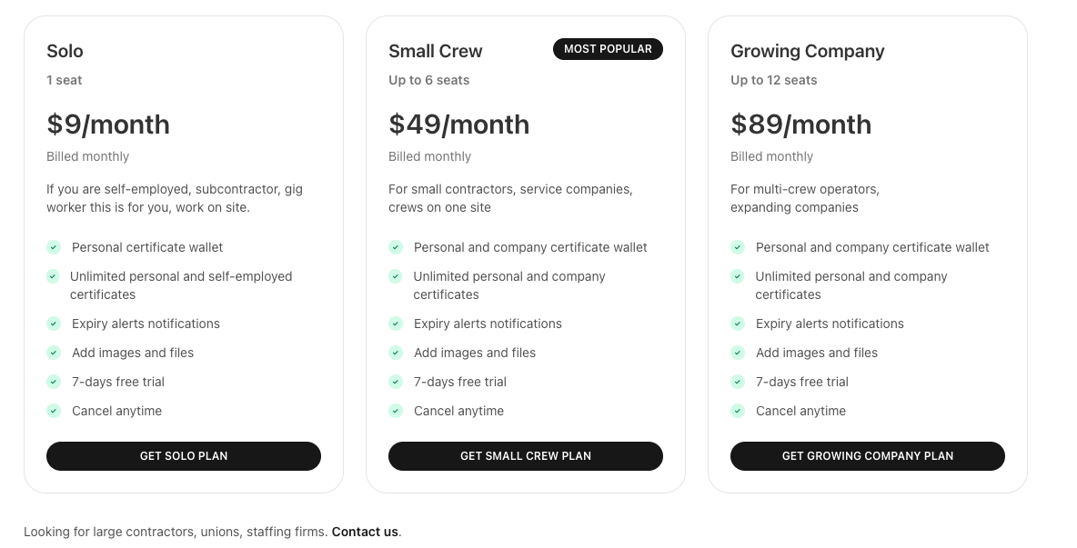The image size is (1077, 548).
Task: Click the $49/month price text
Action: pyautogui.click(x=459, y=125)
